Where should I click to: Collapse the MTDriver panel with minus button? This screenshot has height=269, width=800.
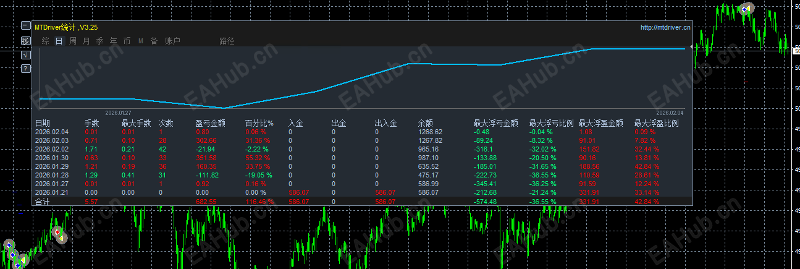point(25,26)
